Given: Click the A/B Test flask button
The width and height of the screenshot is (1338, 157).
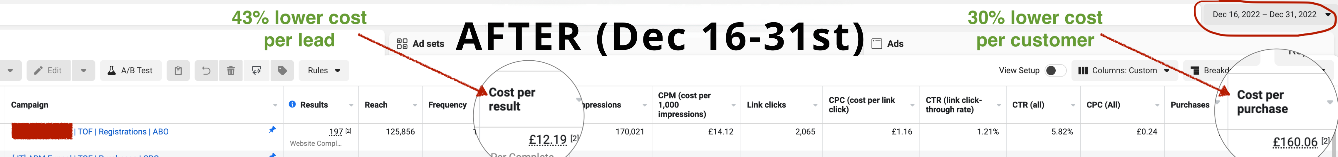Looking at the screenshot, I should pyautogui.click(x=130, y=71).
